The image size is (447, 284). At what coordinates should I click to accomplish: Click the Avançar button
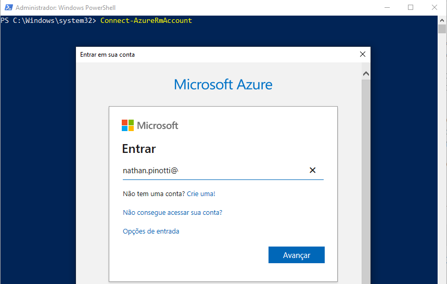297,255
